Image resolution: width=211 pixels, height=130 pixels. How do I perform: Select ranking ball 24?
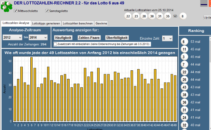click(184, 117)
